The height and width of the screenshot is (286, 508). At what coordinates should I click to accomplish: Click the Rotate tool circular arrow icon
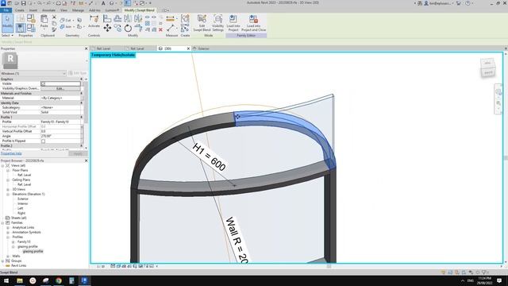coord(128,28)
